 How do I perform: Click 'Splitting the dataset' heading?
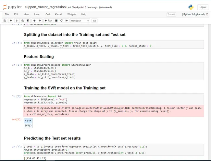click(75, 35)
